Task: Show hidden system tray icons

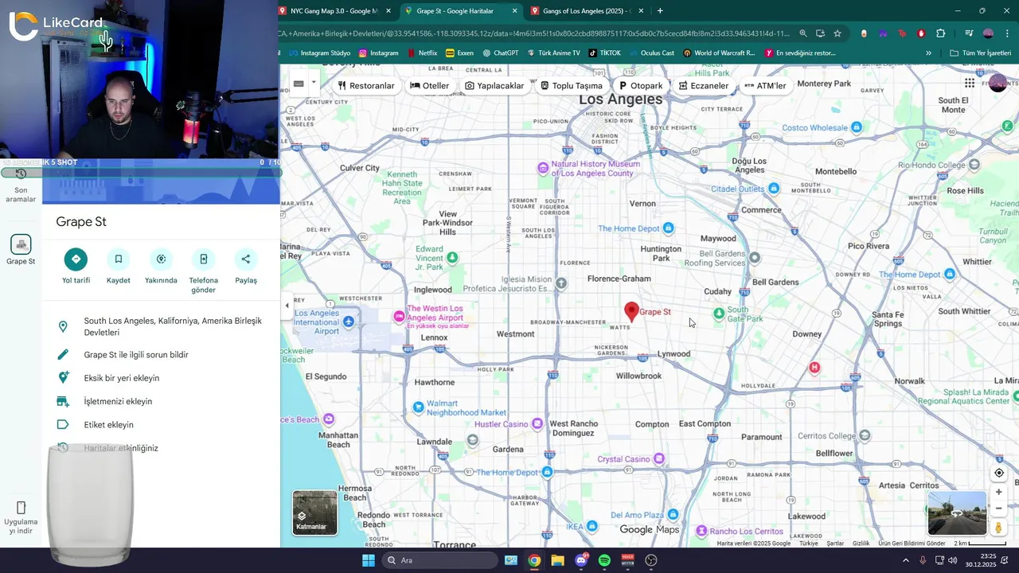Action: tap(906, 560)
